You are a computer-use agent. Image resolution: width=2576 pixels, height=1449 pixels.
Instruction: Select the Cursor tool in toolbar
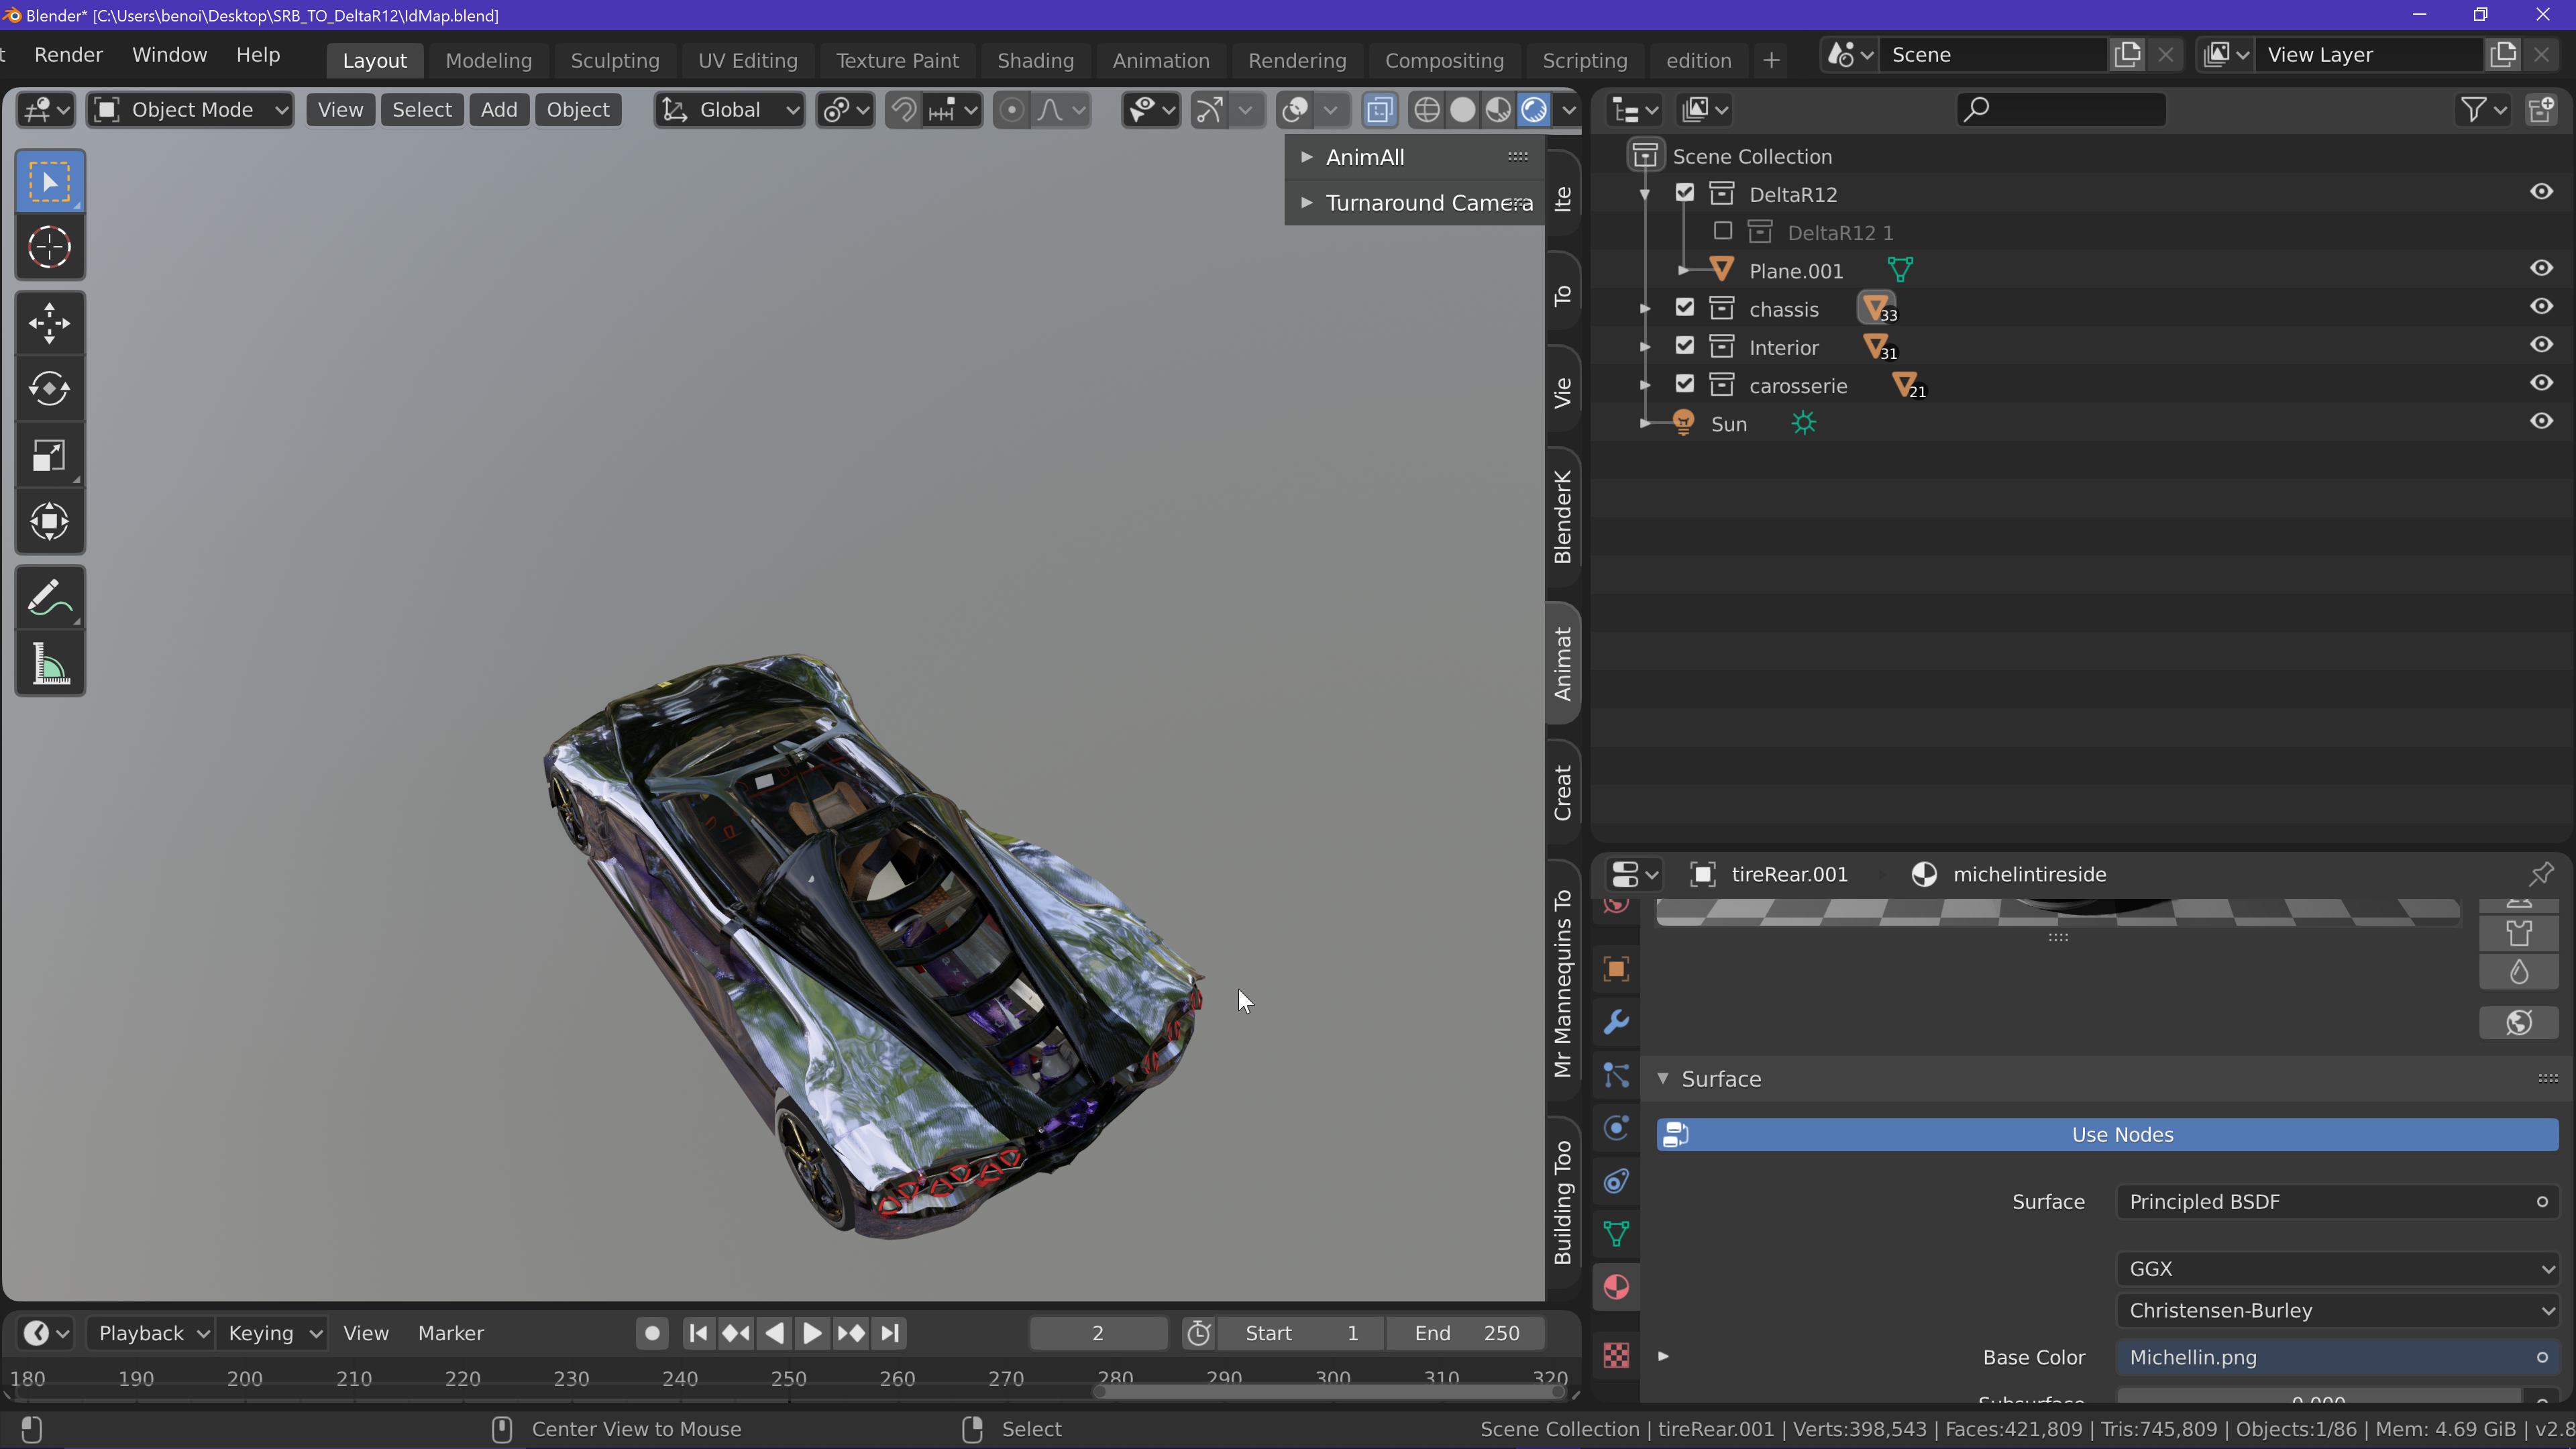(x=49, y=247)
